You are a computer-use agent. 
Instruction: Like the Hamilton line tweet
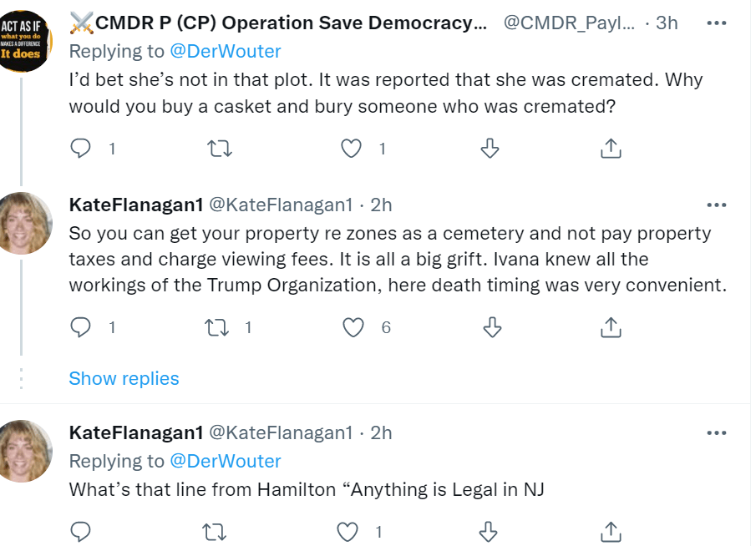pyautogui.click(x=348, y=531)
